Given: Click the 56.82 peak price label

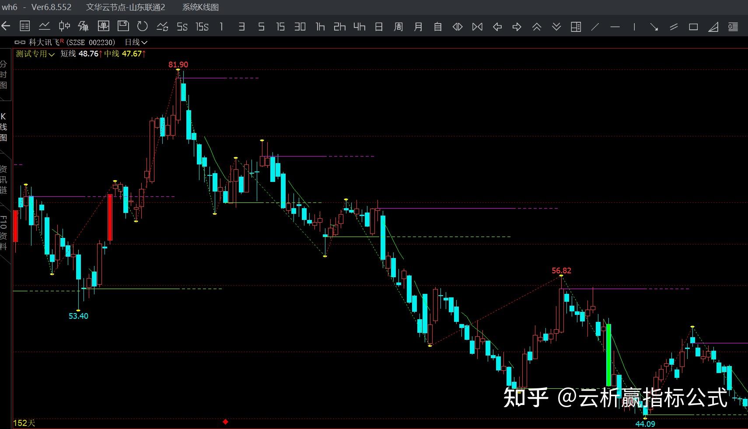Looking at the screenshot, I should point(561,270).
